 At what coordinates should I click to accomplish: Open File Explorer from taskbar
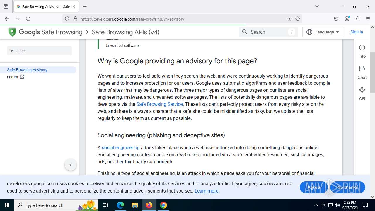tap(134, 205)
